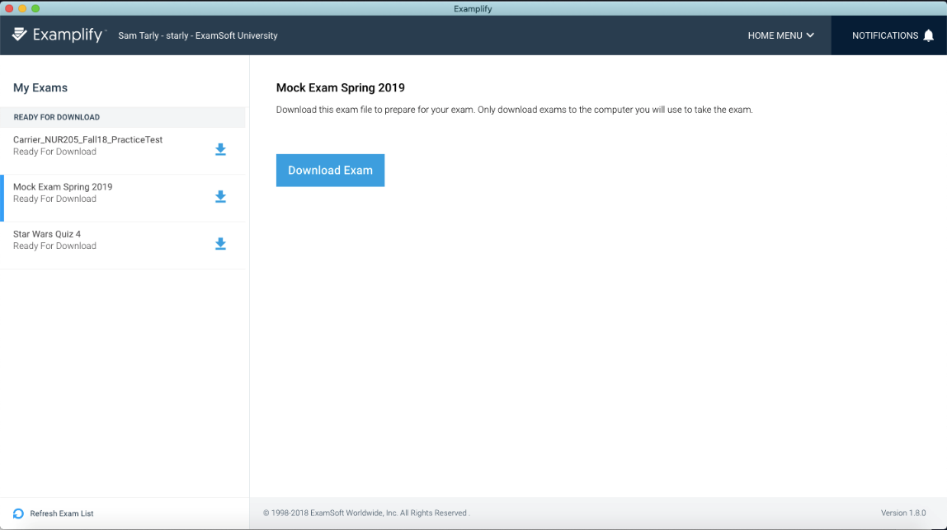Screen dimensions: 947x530
Task: Click the My Exams sidebar heading
Action: tap(40, 87)
